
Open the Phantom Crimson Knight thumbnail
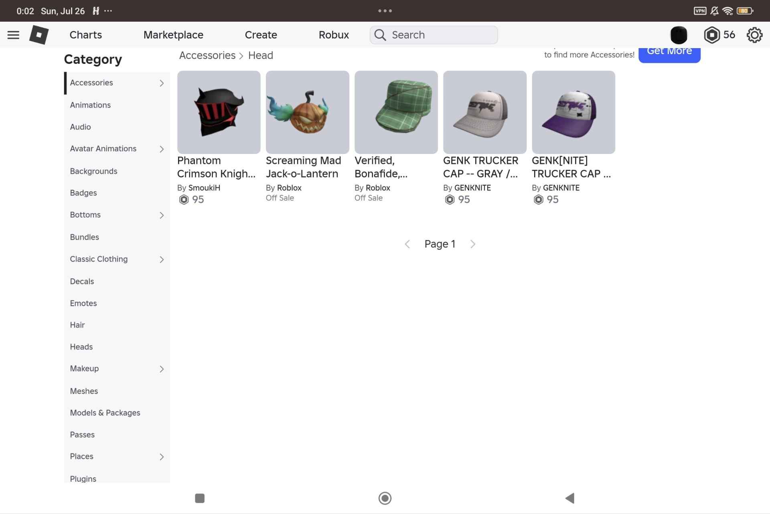click(219, 112)
